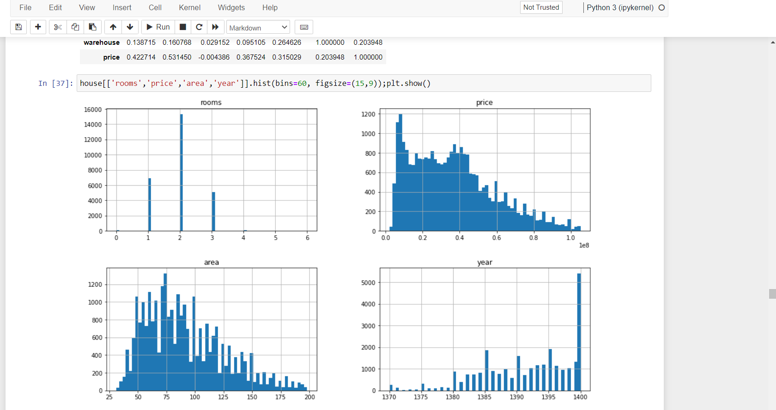Viewport: 776px width, 410px height.
Task: Click the price histogram plot
Action: [x=485, y=170]
